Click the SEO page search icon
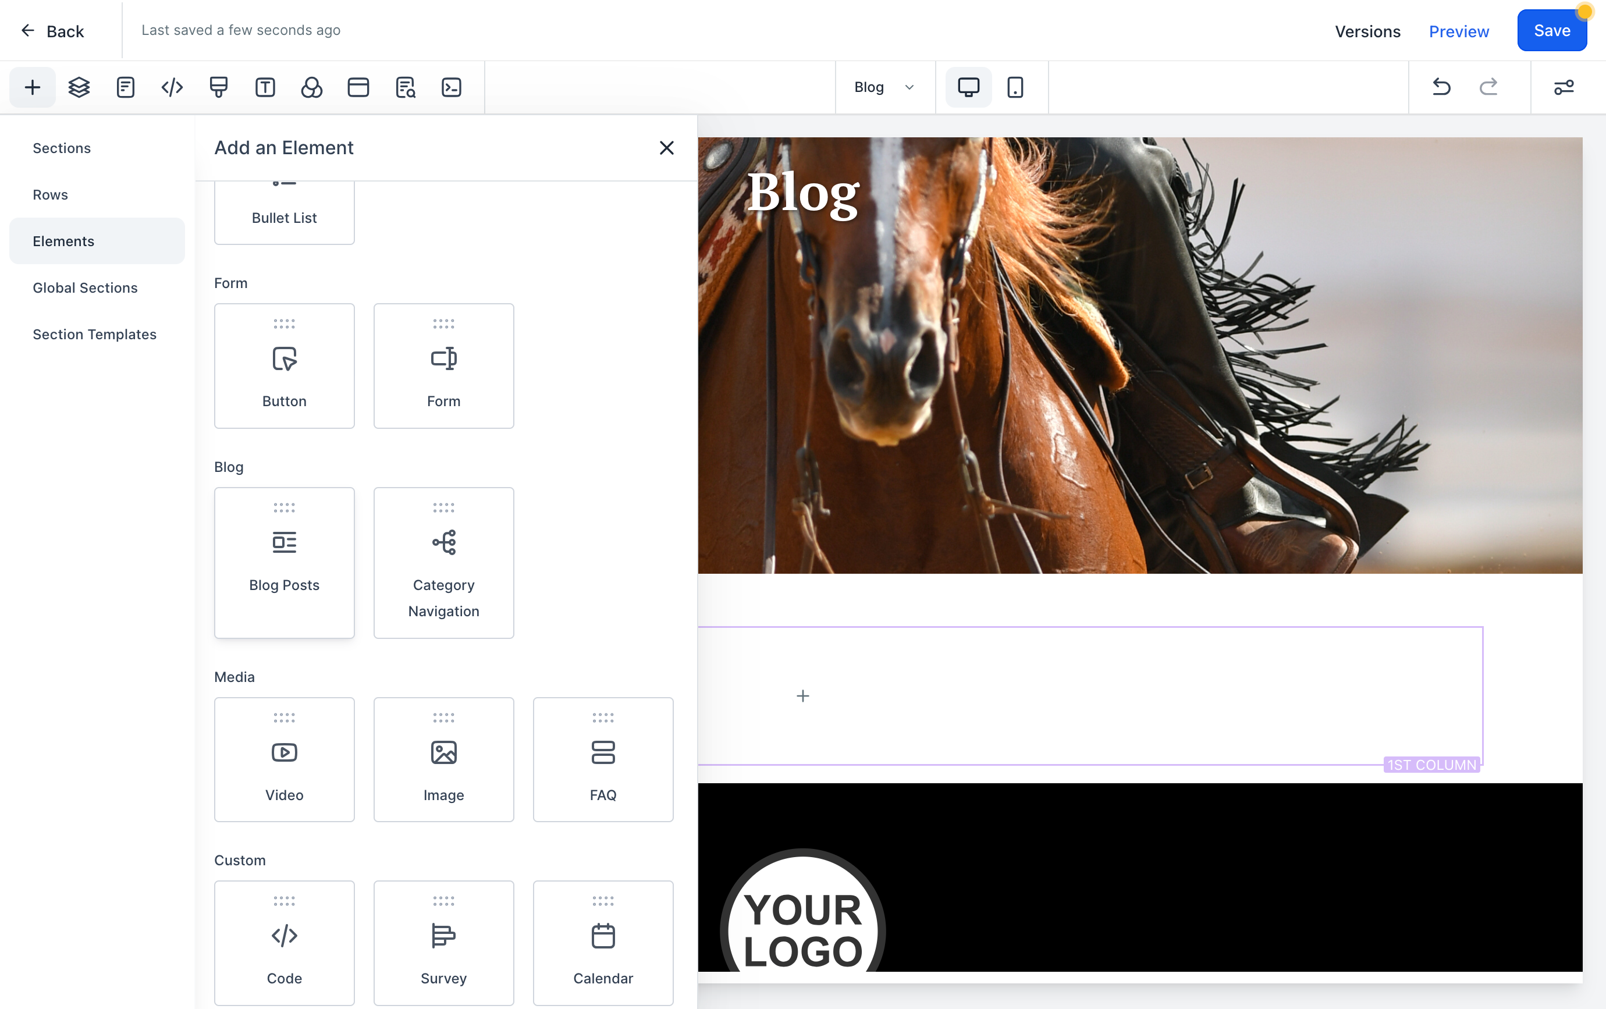 tap(405, 87)
